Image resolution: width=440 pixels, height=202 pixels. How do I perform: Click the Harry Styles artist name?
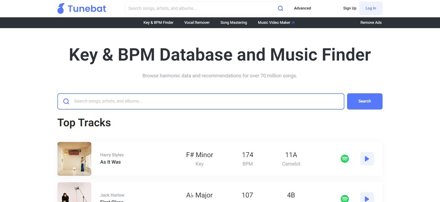(112, 155)
